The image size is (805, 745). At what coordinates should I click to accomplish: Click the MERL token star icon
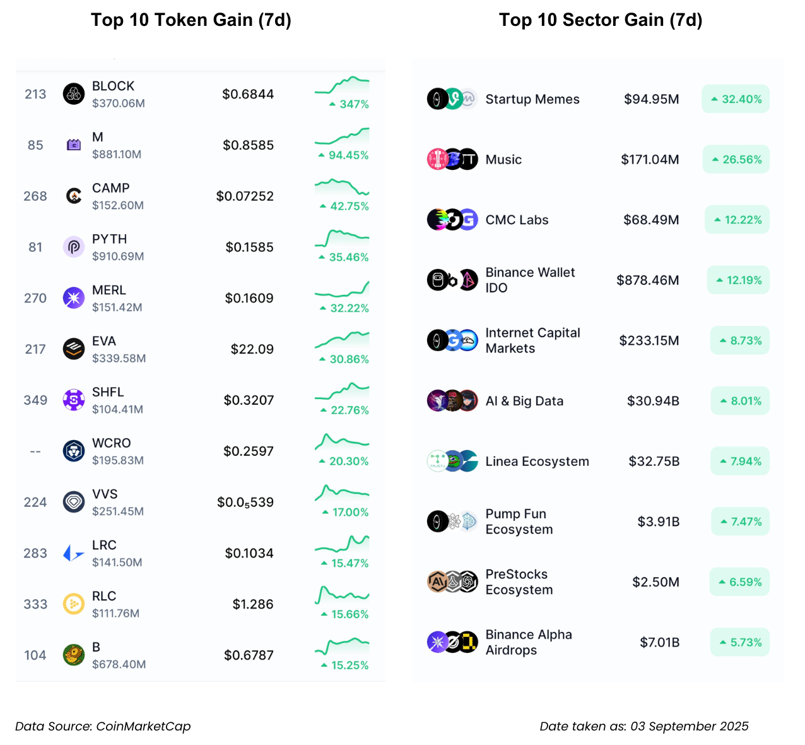(74, 298)
